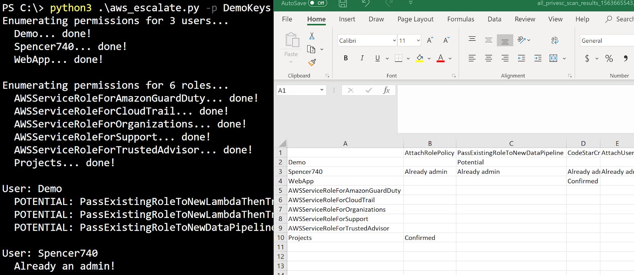Click the yellow Fill Color swatch
This screenshot has width=634, height=275.
tap(420, 59)
